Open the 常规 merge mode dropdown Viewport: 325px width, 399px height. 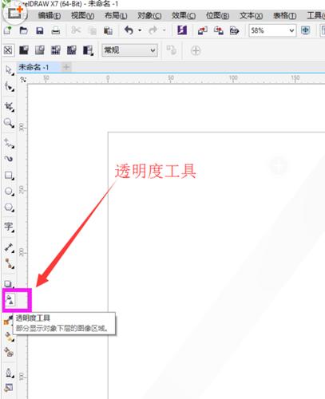tap(129, 50)
